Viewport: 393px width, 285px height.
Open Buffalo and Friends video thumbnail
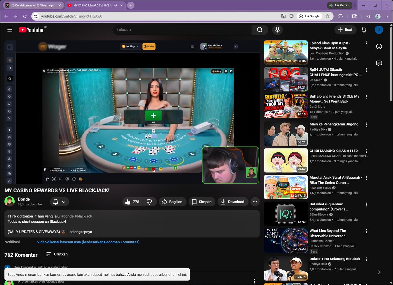(x=286, y=106)
